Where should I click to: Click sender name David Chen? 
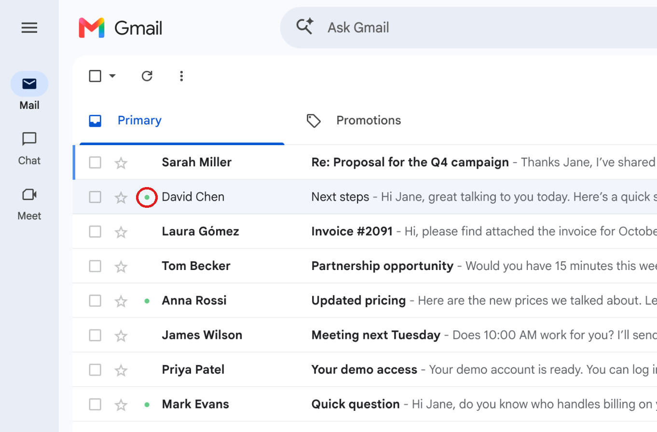(x=193, y=197)
